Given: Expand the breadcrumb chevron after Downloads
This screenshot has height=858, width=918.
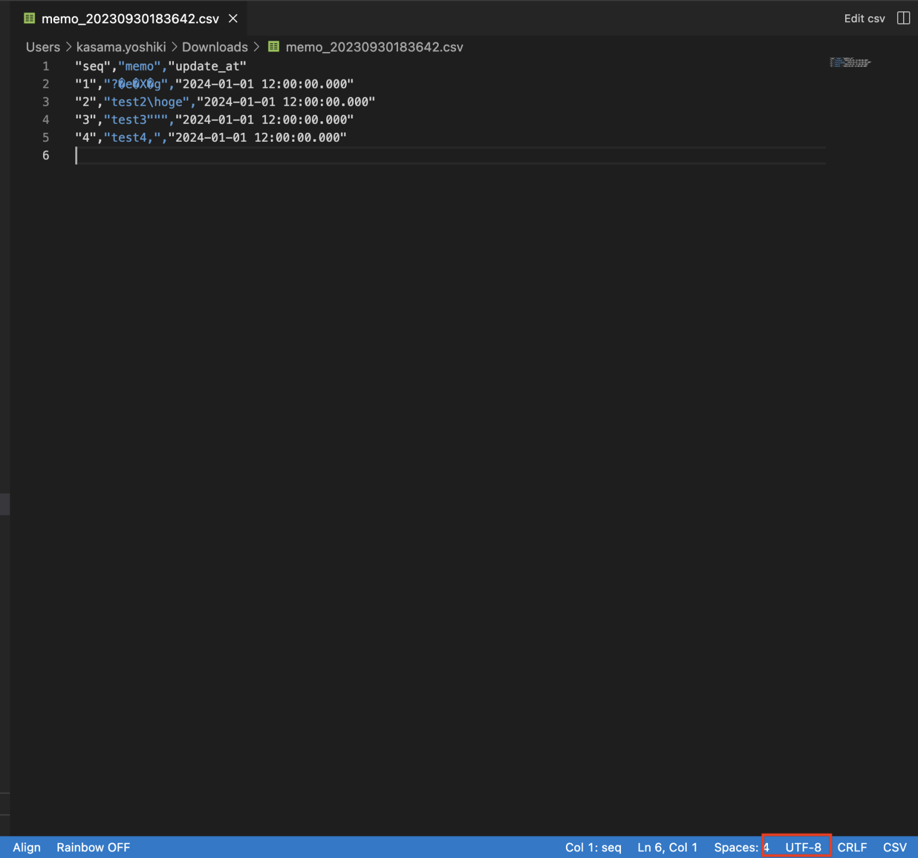Looking at the screenshot, I should pyautogui.click(x=257, y=47).
